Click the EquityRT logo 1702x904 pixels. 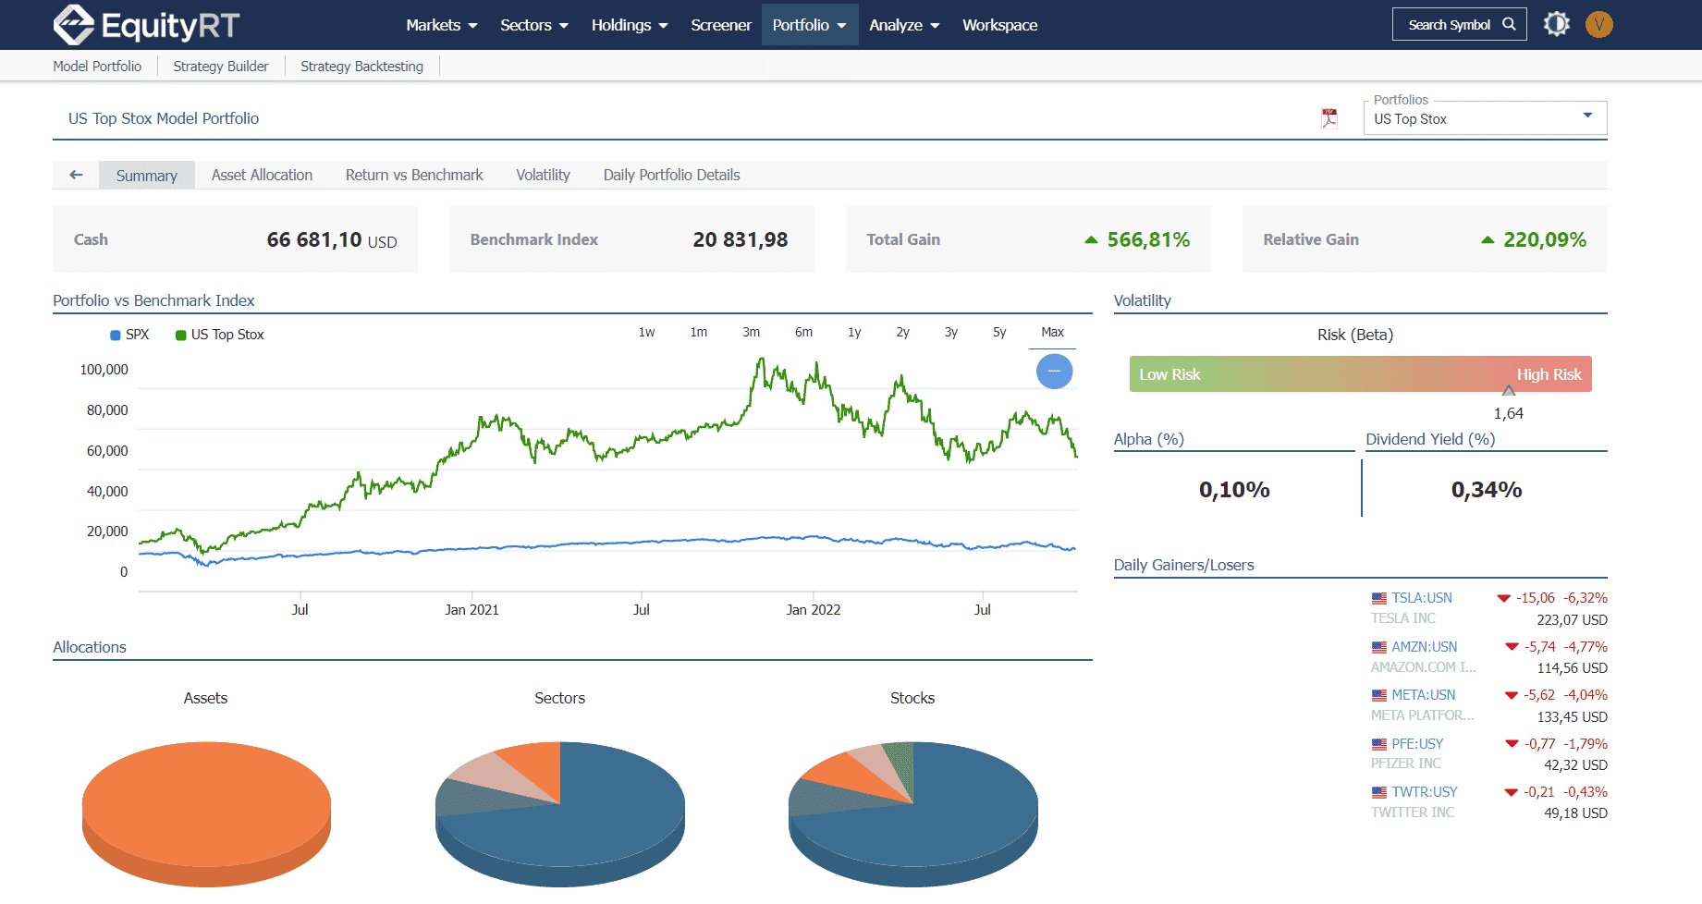[147, 25]
